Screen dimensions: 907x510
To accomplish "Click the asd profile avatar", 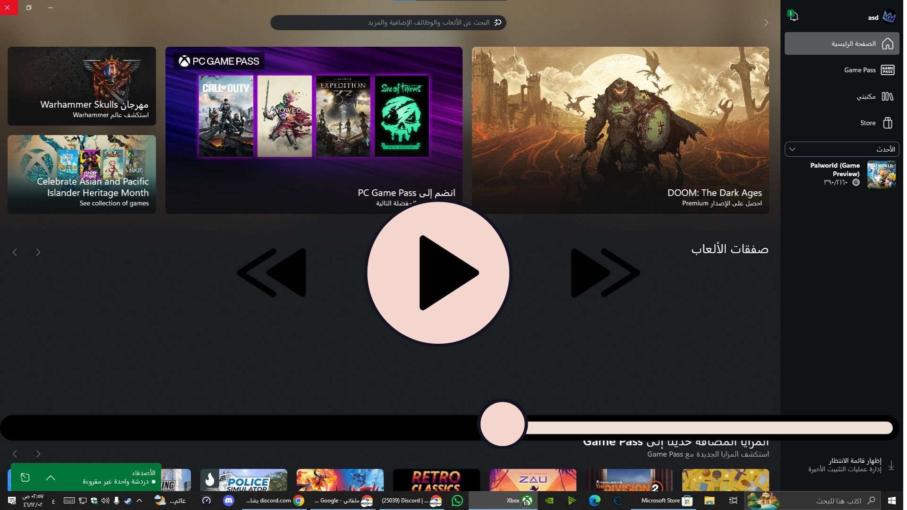I will [889, 17].
